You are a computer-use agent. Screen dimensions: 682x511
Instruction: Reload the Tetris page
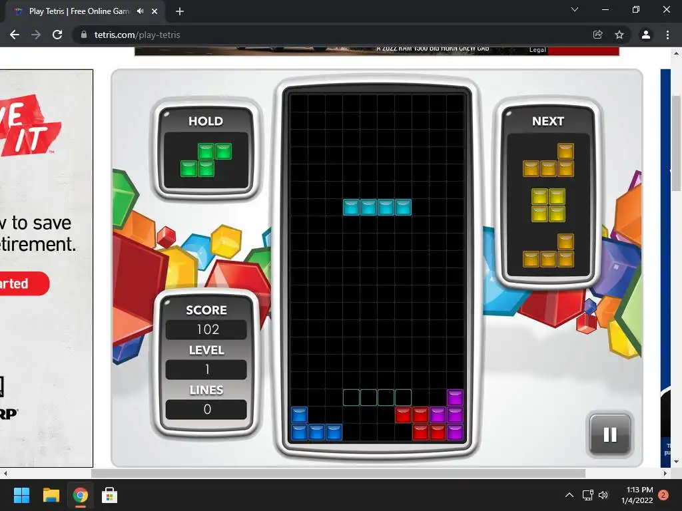click(x=57, y=35)
